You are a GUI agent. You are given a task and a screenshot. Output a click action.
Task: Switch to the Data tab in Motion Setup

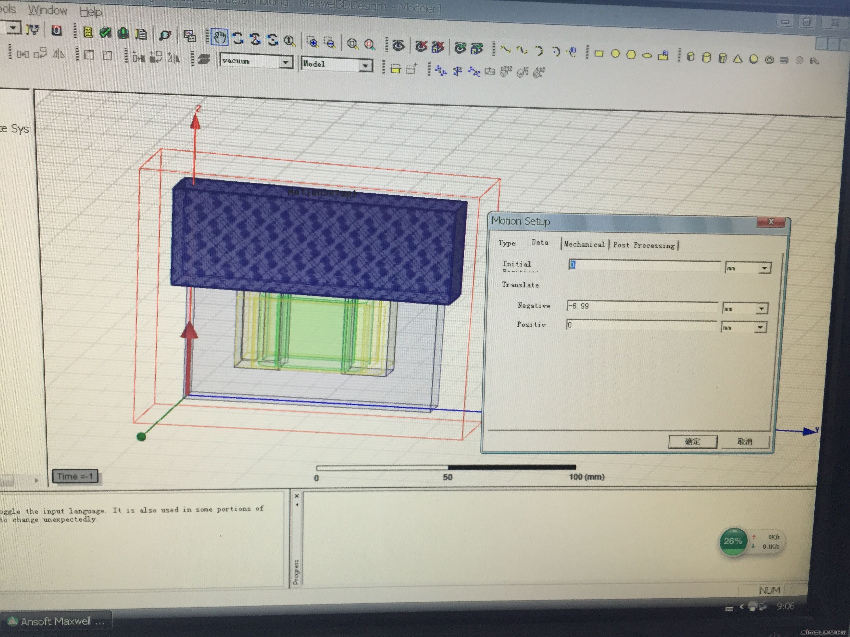(x=540, y=242)
